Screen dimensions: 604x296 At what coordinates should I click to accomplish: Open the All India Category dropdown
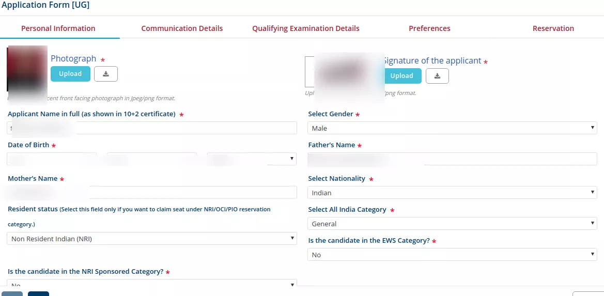pyautogui.click(x=452, y=224)
